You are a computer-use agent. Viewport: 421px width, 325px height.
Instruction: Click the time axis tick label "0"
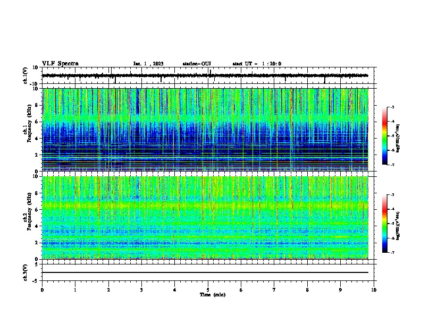(42, 290)
